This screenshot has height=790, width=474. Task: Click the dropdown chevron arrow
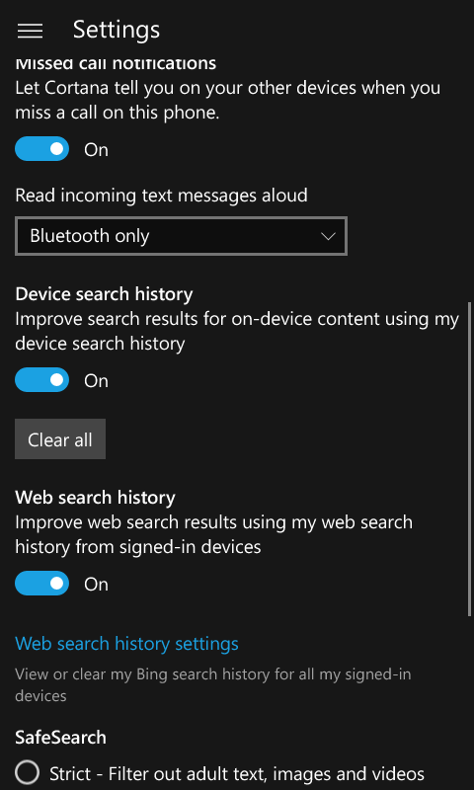click(329, 236)
